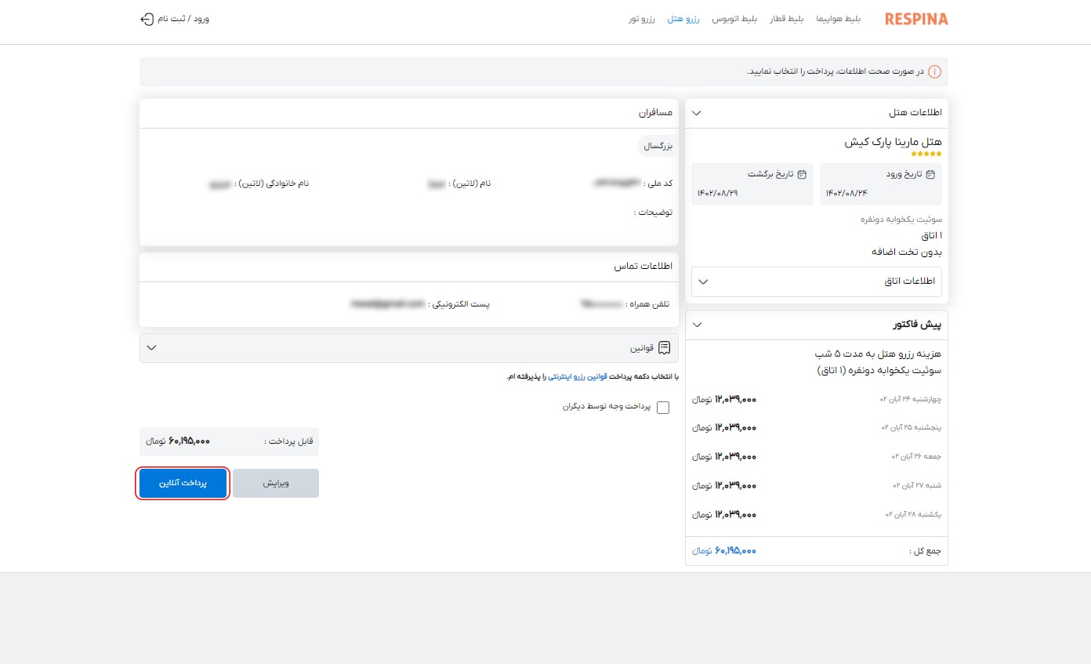This screenshot has width=1091, height=664.
Task: Click the RESPINA logo
Action: [916, 19]
